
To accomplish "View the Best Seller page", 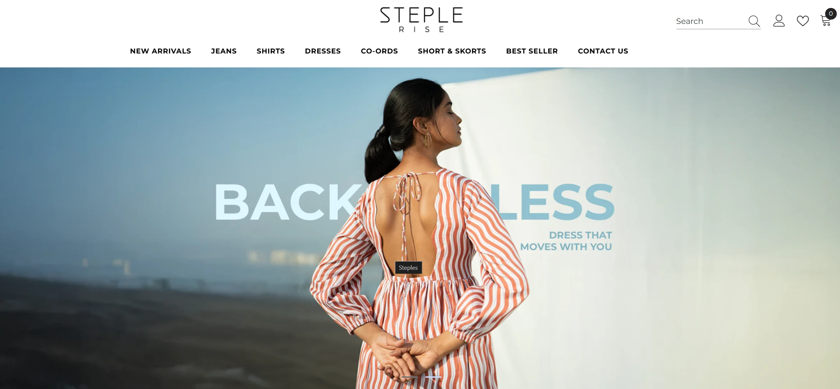I will click(532, 51).
